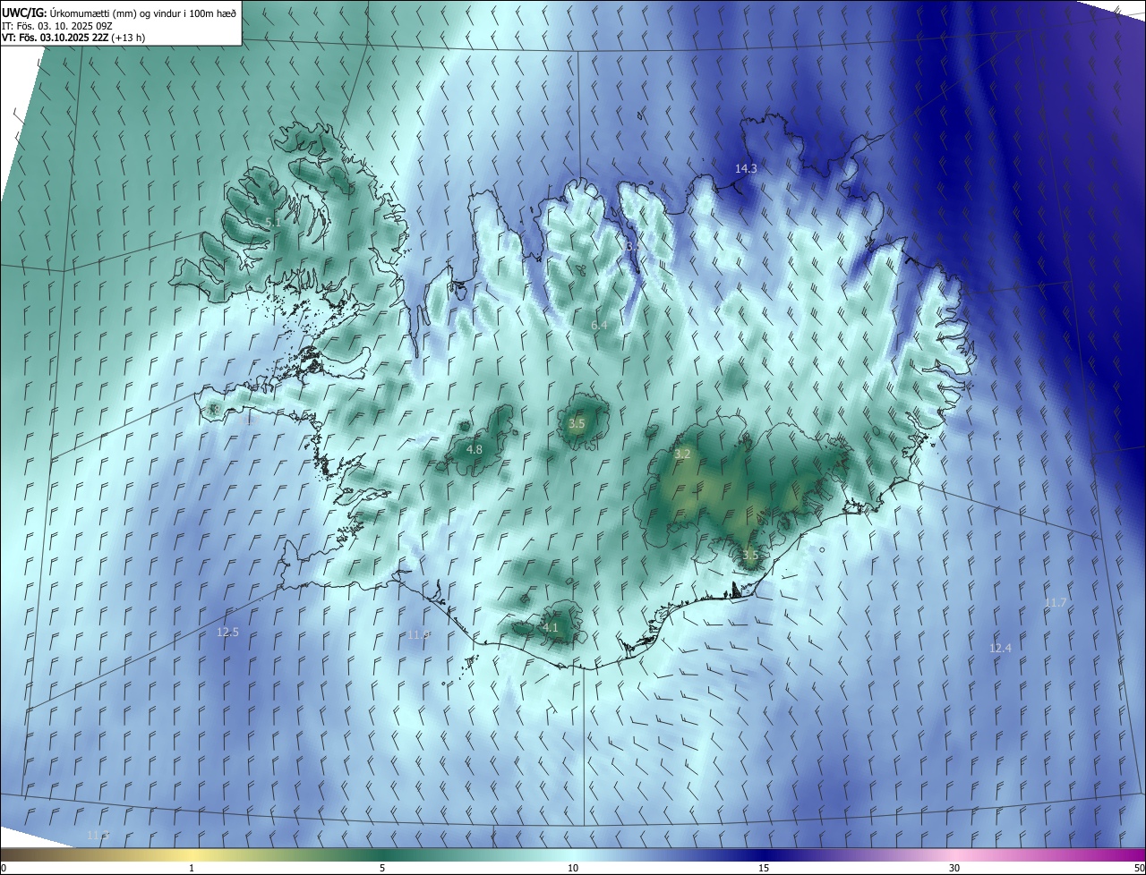Click the 12.5 value over the sea
Viewport: 1146px width, 875px height.
[227, 632]
